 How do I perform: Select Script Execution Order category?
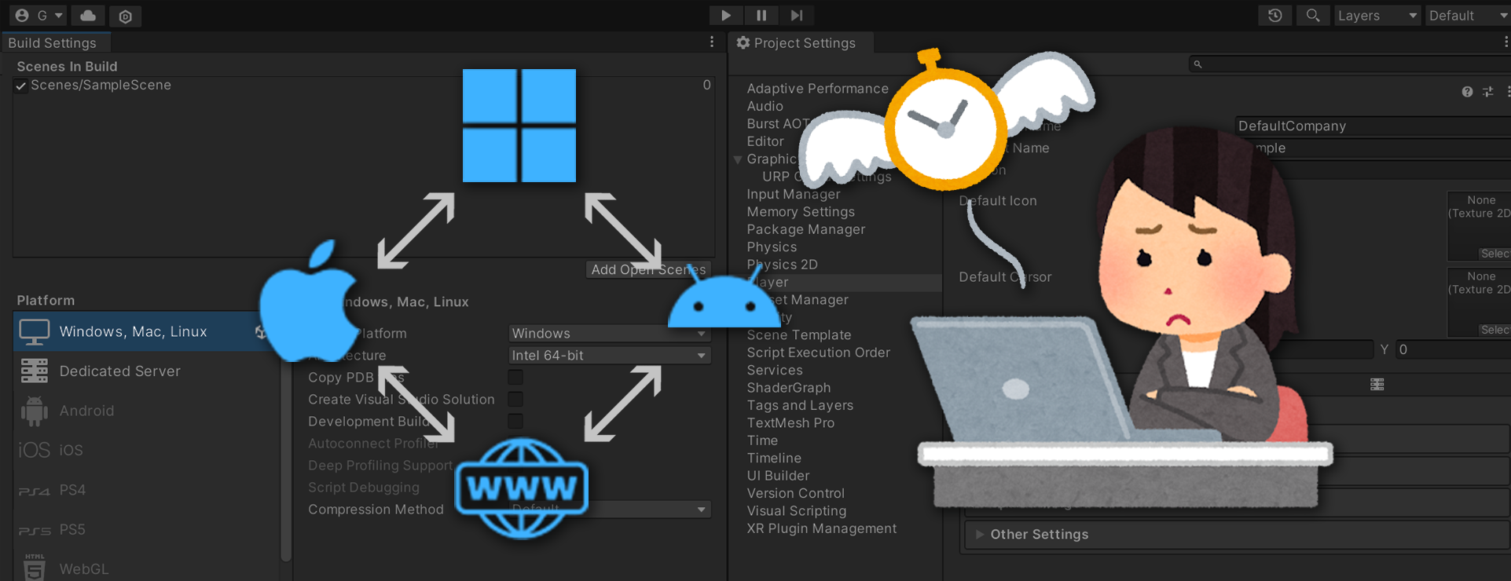pos(818,353)
